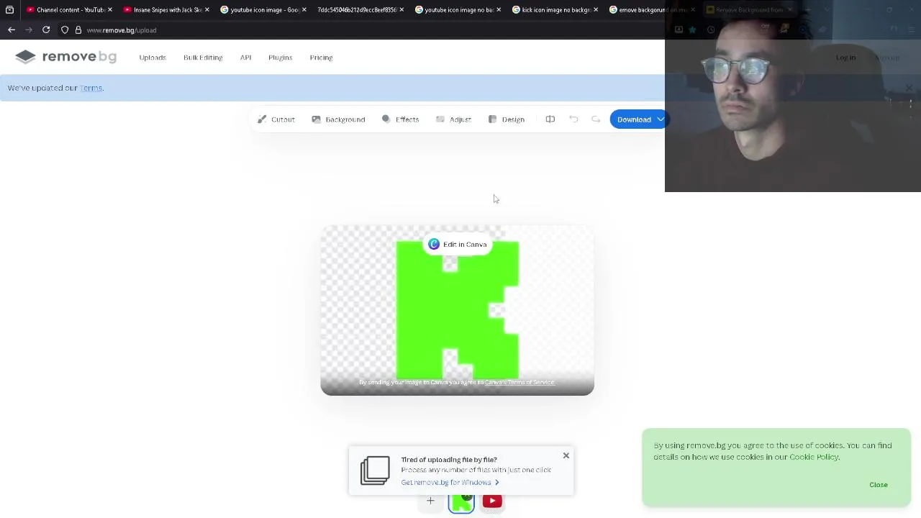
Task: Click Get remove.bg for Windows link
Action: [x=450, y=483]
